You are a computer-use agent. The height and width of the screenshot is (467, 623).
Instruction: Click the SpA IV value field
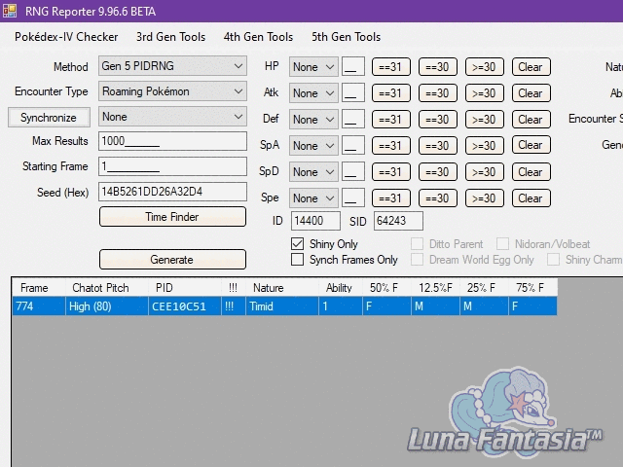[x=353, y=146]
